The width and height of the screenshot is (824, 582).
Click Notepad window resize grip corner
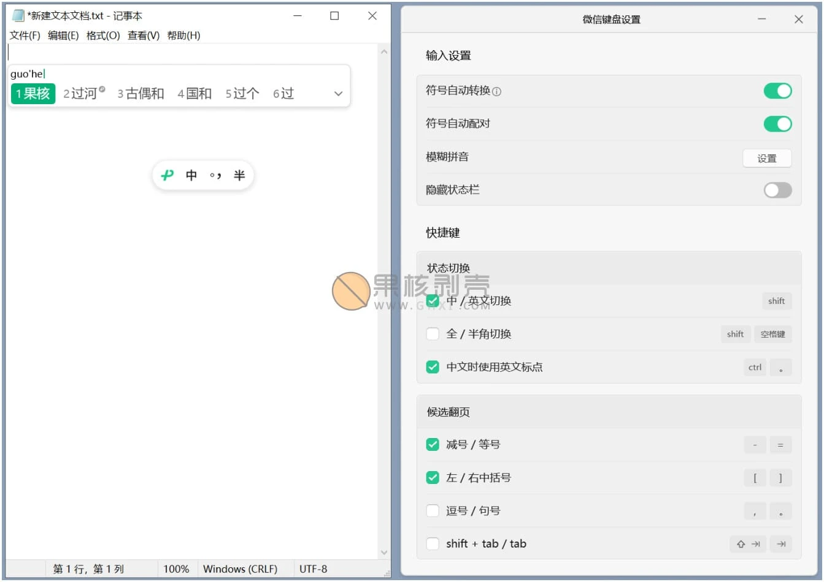click(x=387, y=573)
